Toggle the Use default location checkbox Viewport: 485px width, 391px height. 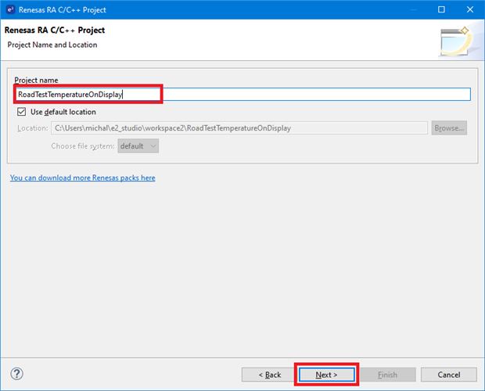pos(22,112)
